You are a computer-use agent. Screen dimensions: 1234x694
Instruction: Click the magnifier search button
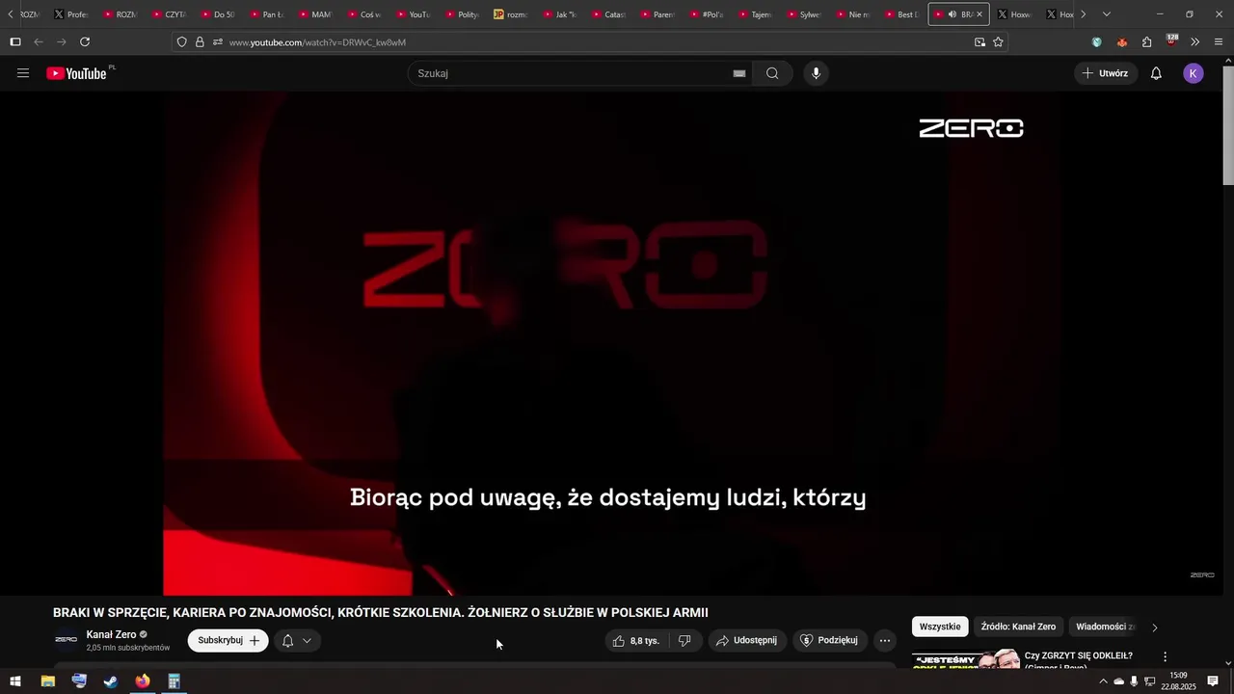772,73
